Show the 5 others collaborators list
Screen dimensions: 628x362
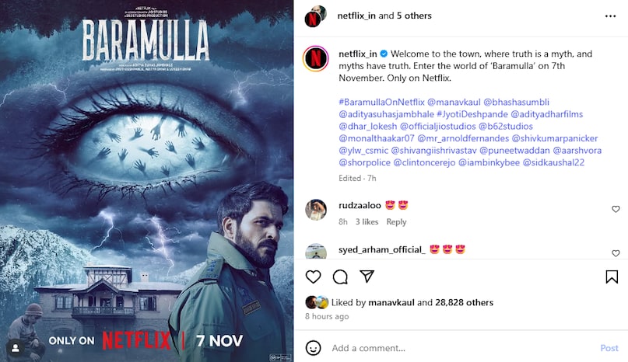point(414,16)
